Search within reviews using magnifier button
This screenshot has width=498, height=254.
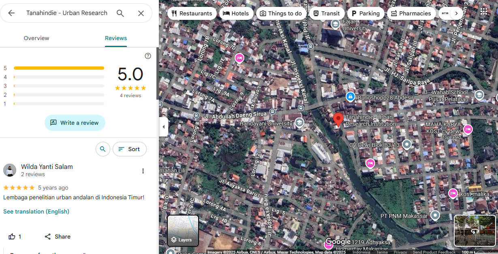103,149
